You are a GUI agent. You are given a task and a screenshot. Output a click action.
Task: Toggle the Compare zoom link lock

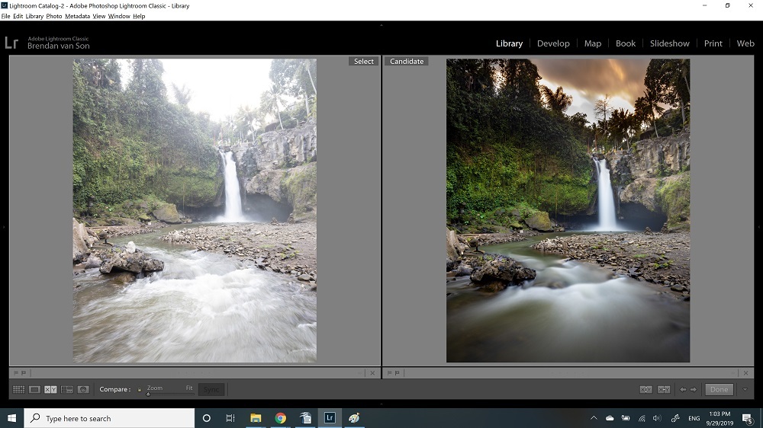pos(140,390)
